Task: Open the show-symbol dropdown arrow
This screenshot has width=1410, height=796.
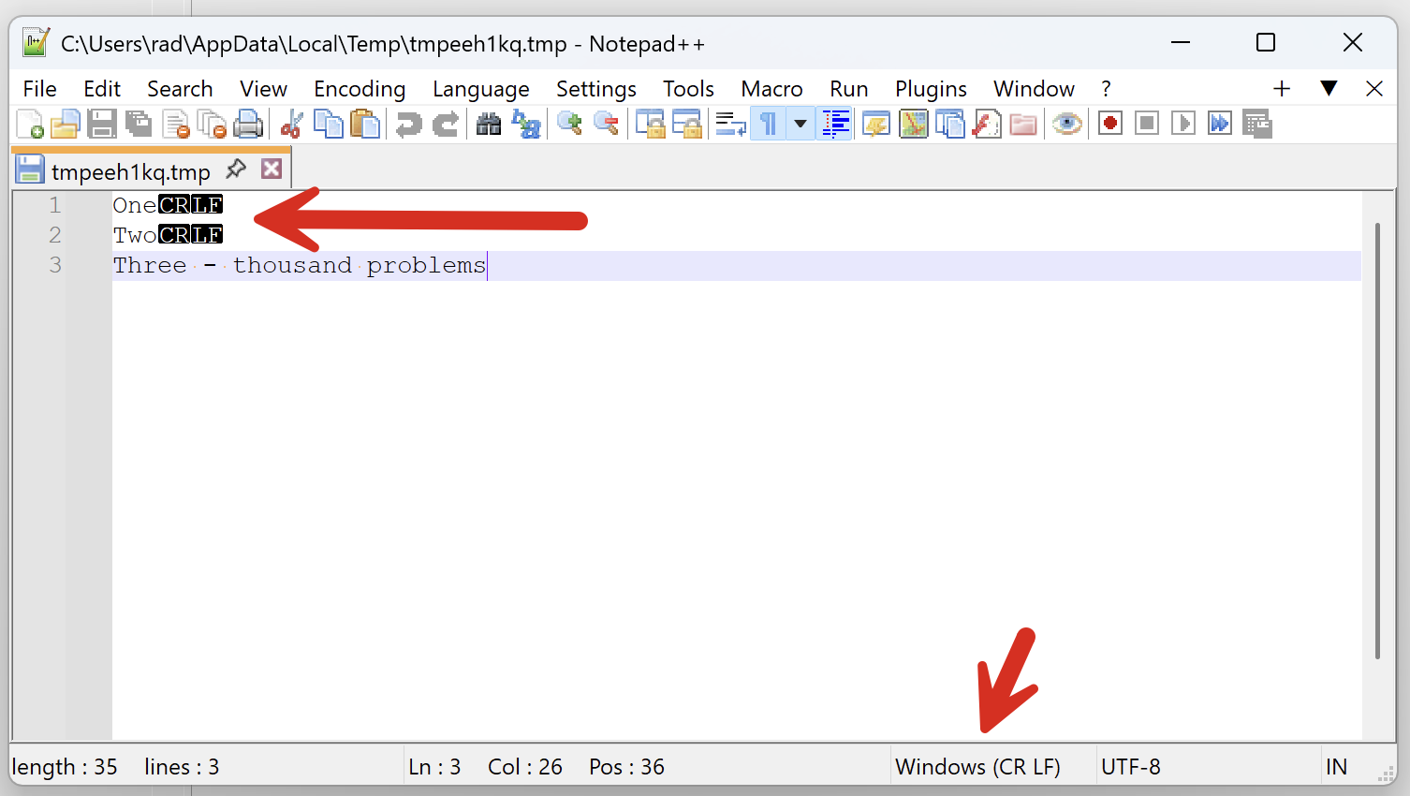Action: click(799, 123)
